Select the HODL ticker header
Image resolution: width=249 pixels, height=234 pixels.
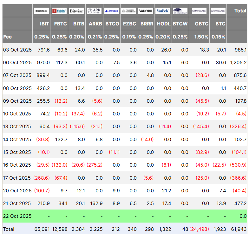pos(164,24)
